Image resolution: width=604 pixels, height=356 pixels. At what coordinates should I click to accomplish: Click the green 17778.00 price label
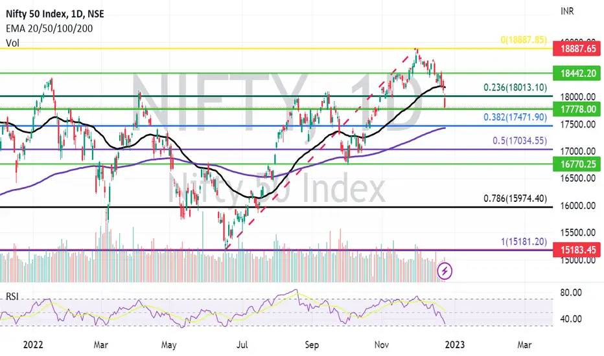(578, 109)
